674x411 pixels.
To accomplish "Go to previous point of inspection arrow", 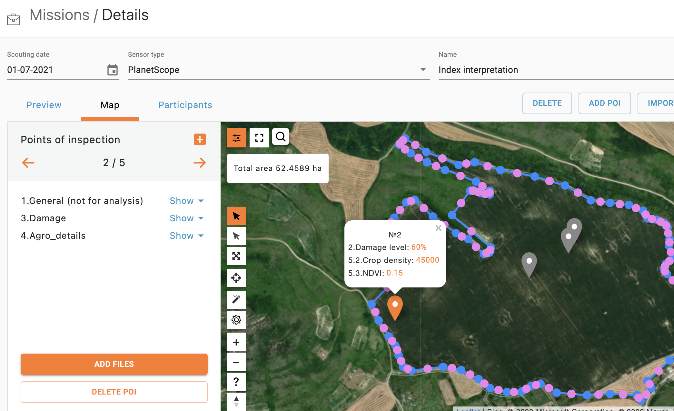I will pos(28,163).
